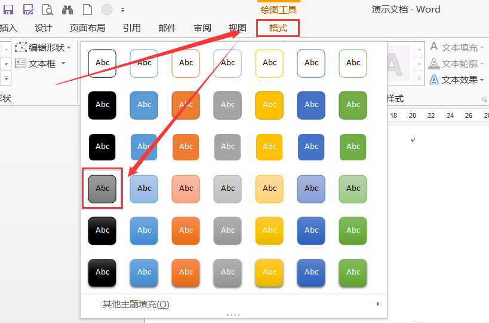Select the subtle pale-gold Abc style

point(269,189)
